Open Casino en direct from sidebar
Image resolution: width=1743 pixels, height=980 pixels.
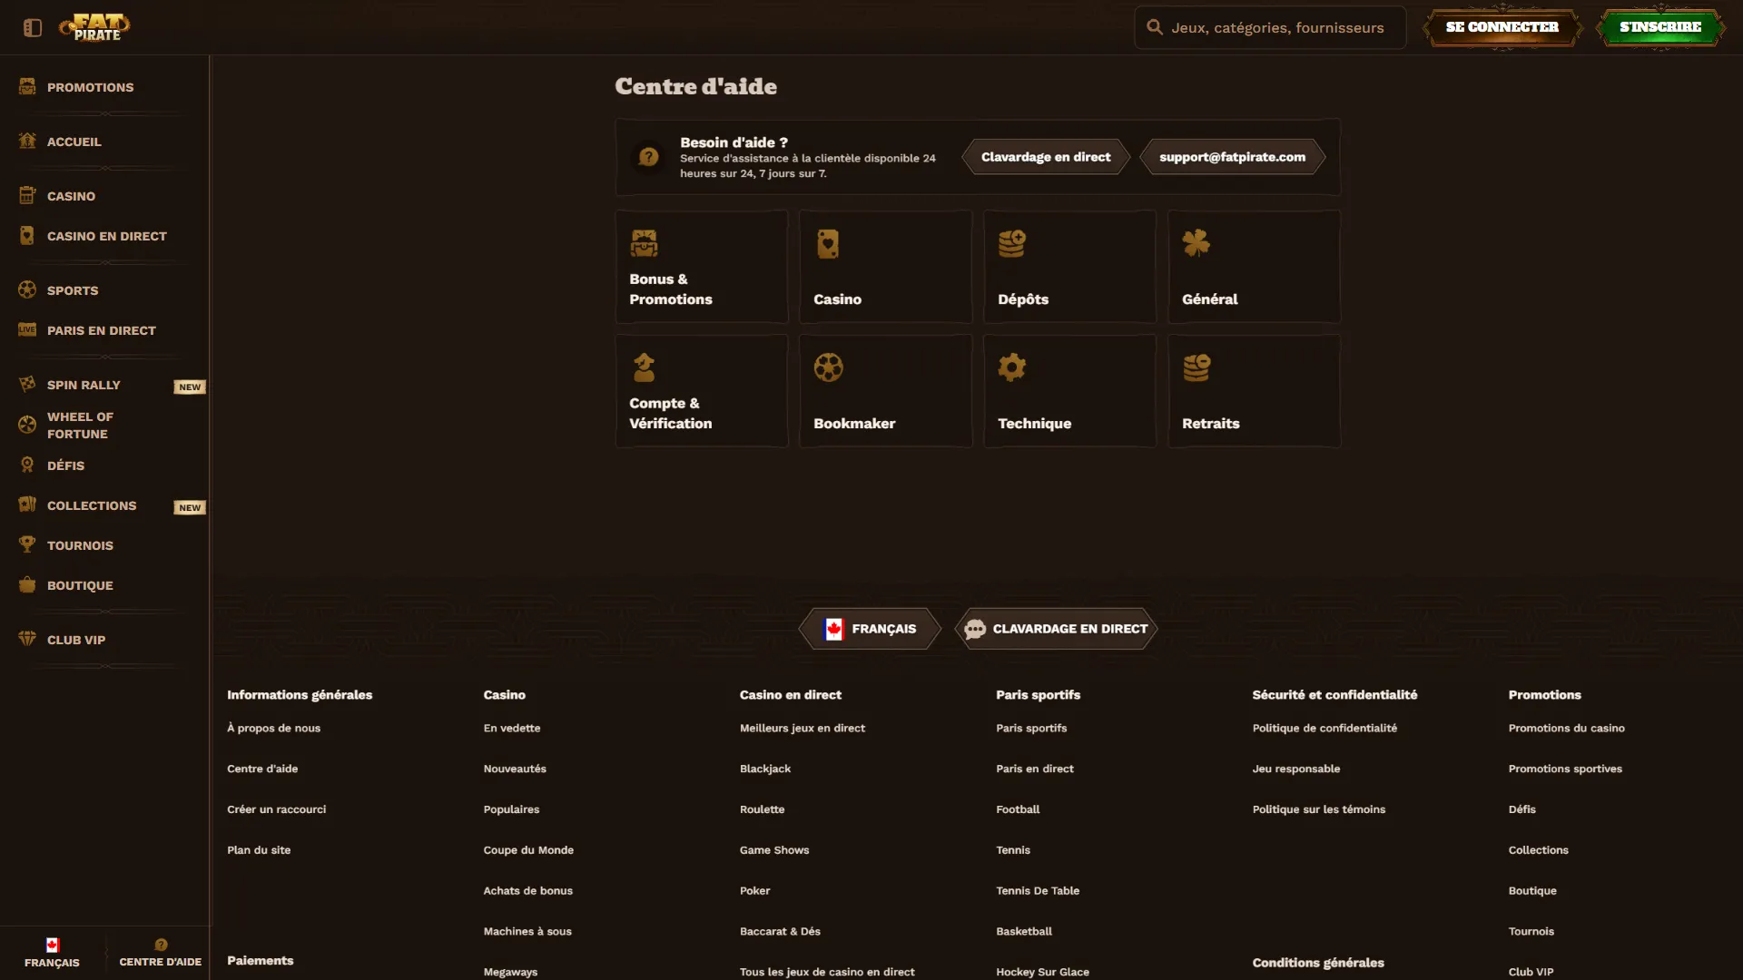click(107, 236)
